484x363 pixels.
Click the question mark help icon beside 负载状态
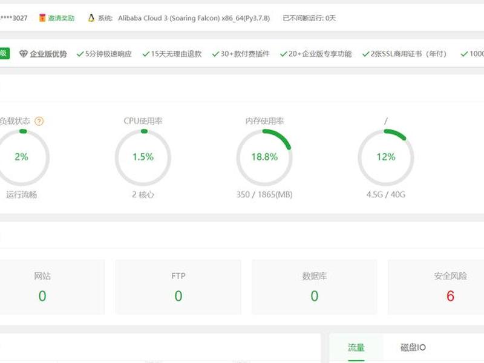tap(39, 121)
